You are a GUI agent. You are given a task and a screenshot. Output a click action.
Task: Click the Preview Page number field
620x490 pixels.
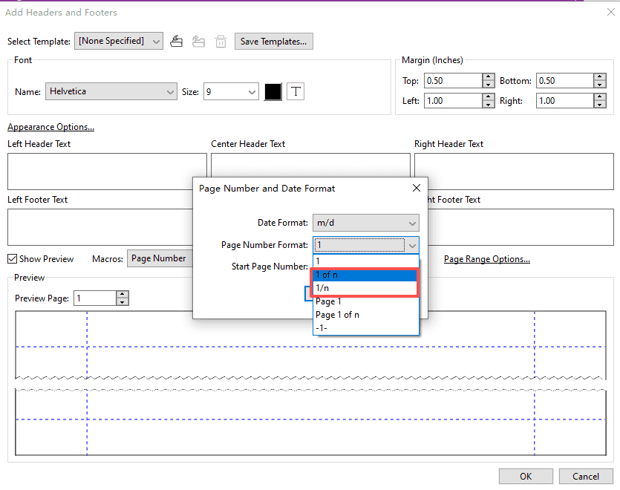coord(95,298)
